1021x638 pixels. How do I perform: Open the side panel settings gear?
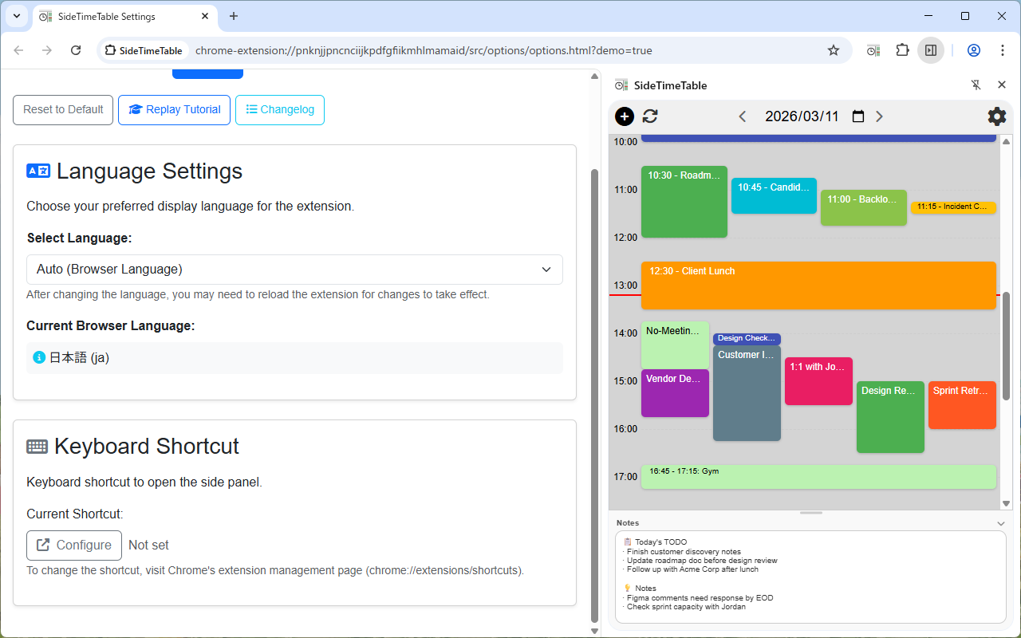click(997, 116)
